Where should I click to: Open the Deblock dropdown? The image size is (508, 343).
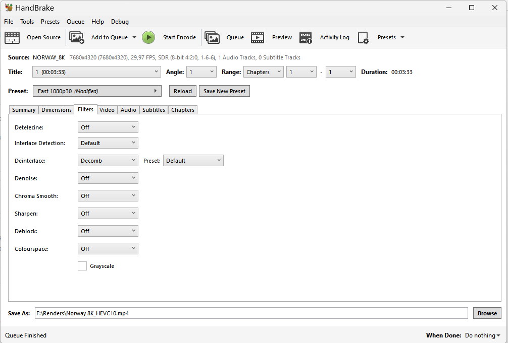(x=108, y=231)
